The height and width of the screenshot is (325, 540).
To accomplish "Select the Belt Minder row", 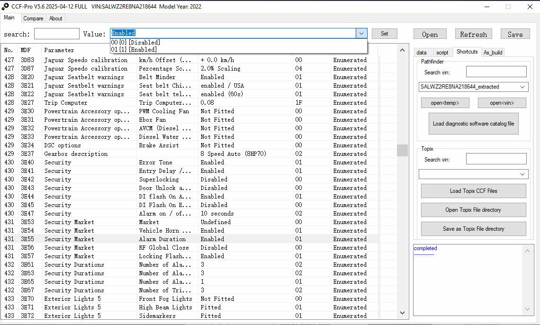I will (x=189, y=77).
